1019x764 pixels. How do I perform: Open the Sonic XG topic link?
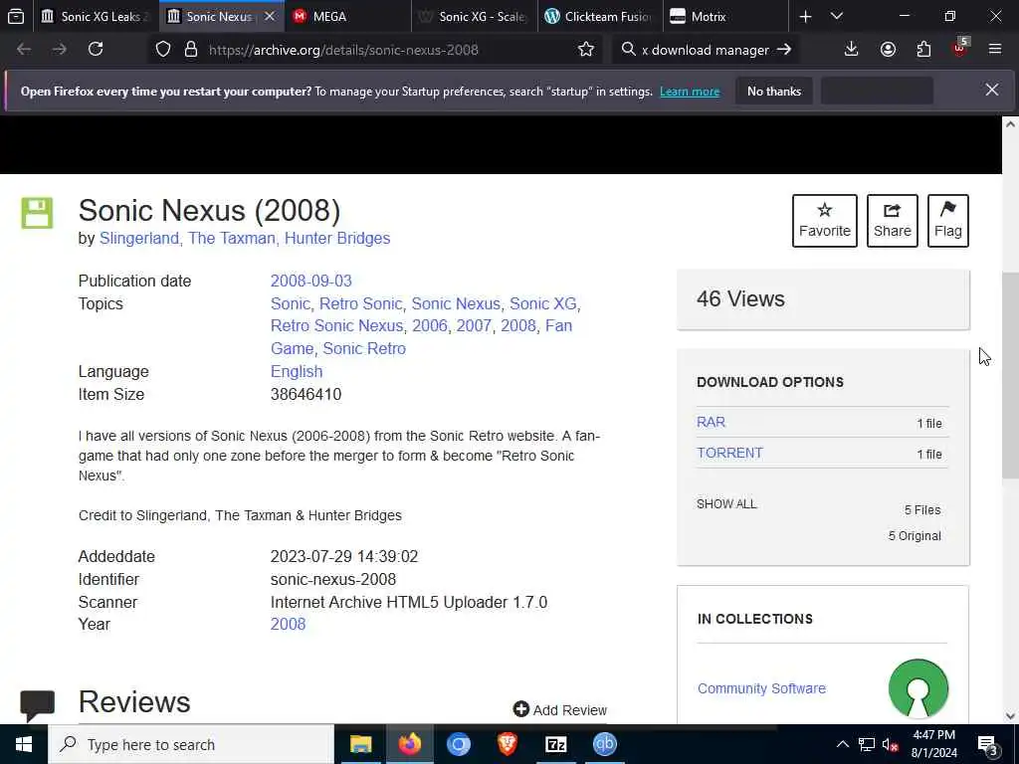point(542,303)
